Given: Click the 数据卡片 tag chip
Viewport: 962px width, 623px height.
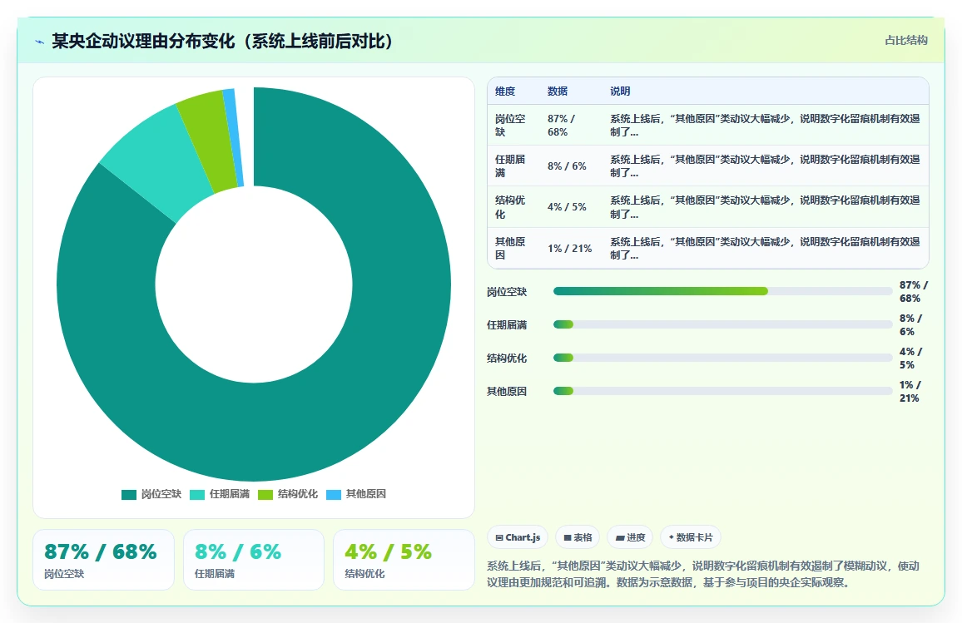Looking at the screenshot, I should coord(690,538).
